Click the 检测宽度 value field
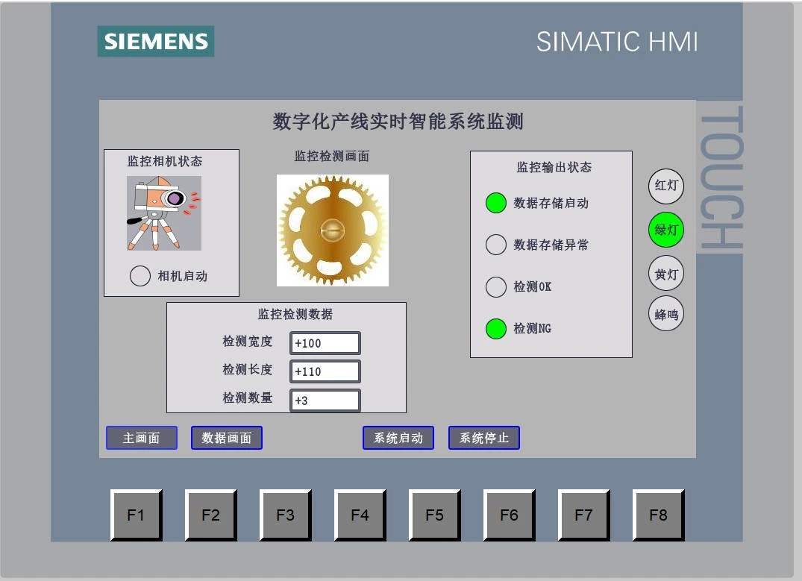Viewport: 802px width, 581px height. (x=325, y=342)
